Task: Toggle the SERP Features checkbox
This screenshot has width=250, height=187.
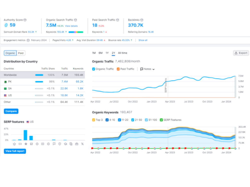Action: pos(161,120)
